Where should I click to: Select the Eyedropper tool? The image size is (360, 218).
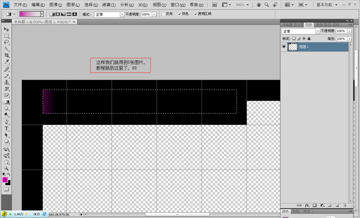[x=6, y=62]
